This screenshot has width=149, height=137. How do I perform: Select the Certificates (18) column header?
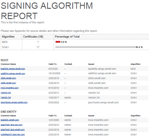33,37
